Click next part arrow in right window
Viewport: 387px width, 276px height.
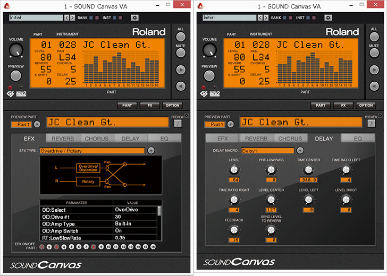click(374, 70)
